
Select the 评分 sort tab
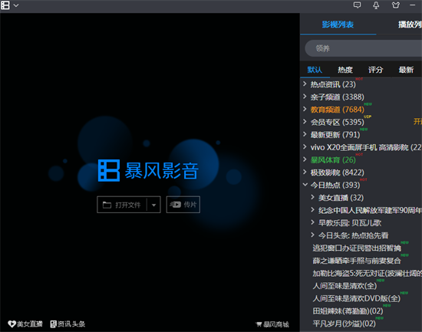[375, 70]
